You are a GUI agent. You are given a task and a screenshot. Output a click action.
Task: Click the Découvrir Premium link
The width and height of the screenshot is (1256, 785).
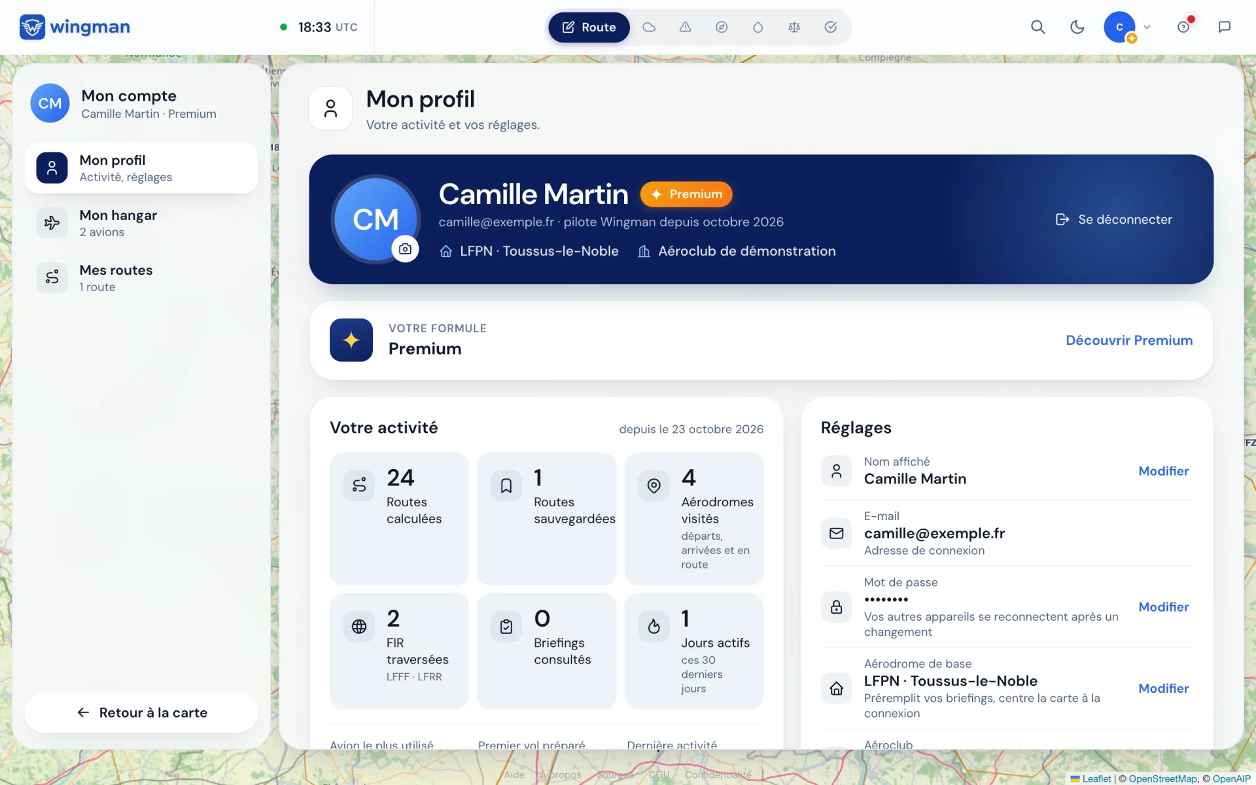click(x=1129, y=340)
